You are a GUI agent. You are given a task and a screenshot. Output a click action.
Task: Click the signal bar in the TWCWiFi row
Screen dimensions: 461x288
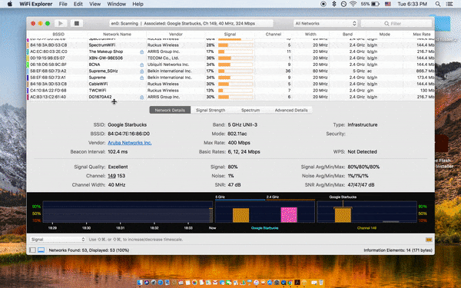[236, 91]
